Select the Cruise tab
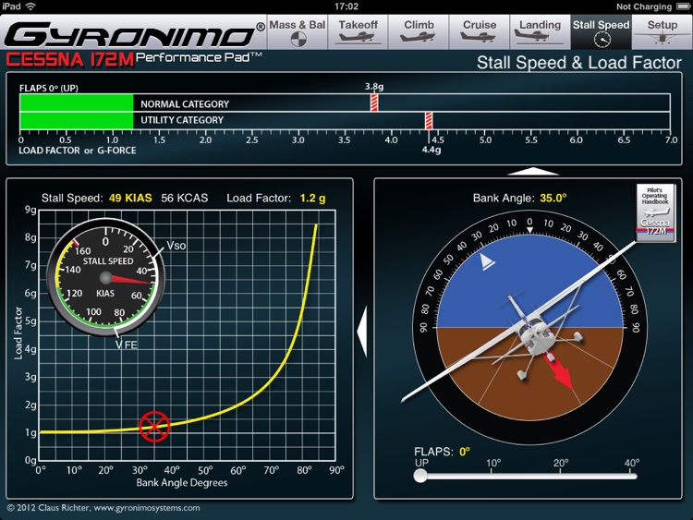Viewport: 693px width, 520px height. click(x=479, y=31)
